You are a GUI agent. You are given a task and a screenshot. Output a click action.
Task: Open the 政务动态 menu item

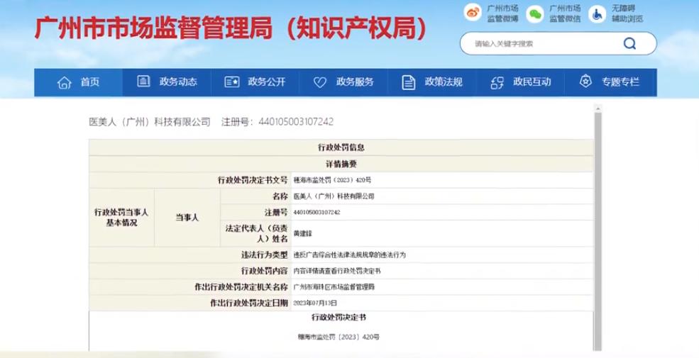pos(167,82)
